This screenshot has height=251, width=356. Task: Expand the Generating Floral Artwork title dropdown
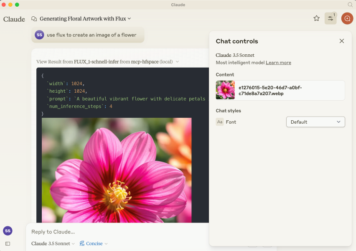pyautogui.click(x=128, y=19)
